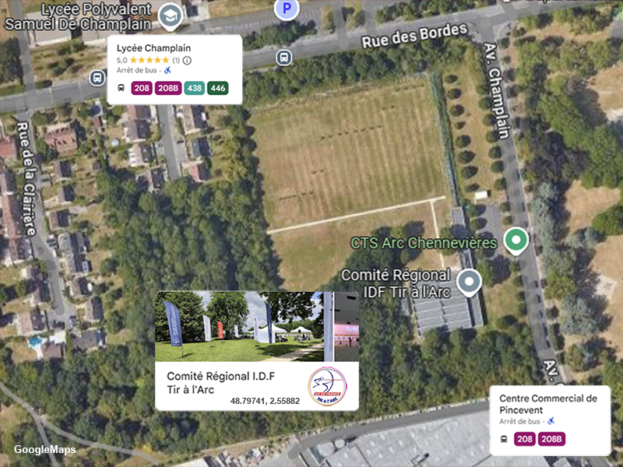Click the Comité Régional I.D.F Tir à l'Arc title
Image resolution: width=623 pixels, height=467 pixels.
coord(220,383)
